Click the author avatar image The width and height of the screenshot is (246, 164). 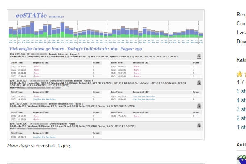pos(242,160)
